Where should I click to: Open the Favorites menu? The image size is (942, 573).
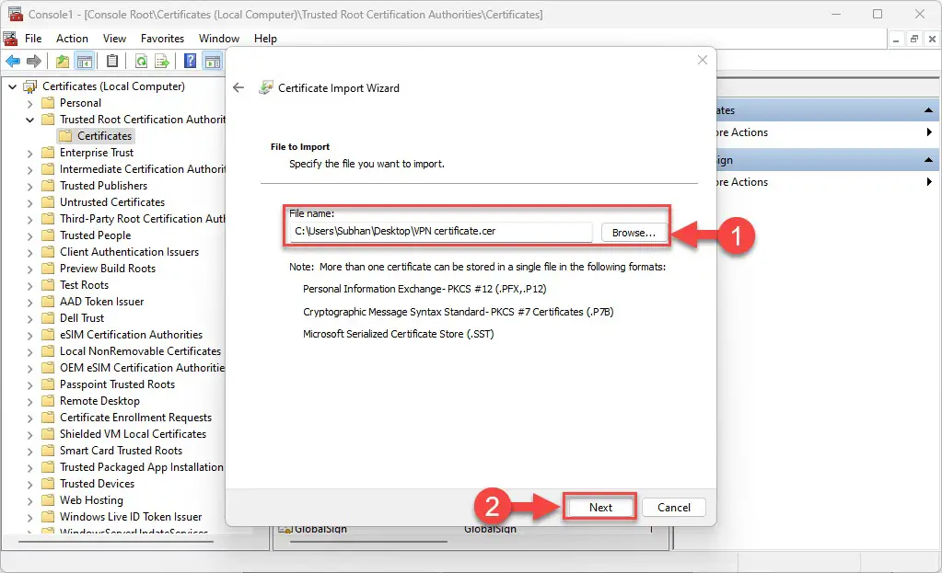click(162, 39)
